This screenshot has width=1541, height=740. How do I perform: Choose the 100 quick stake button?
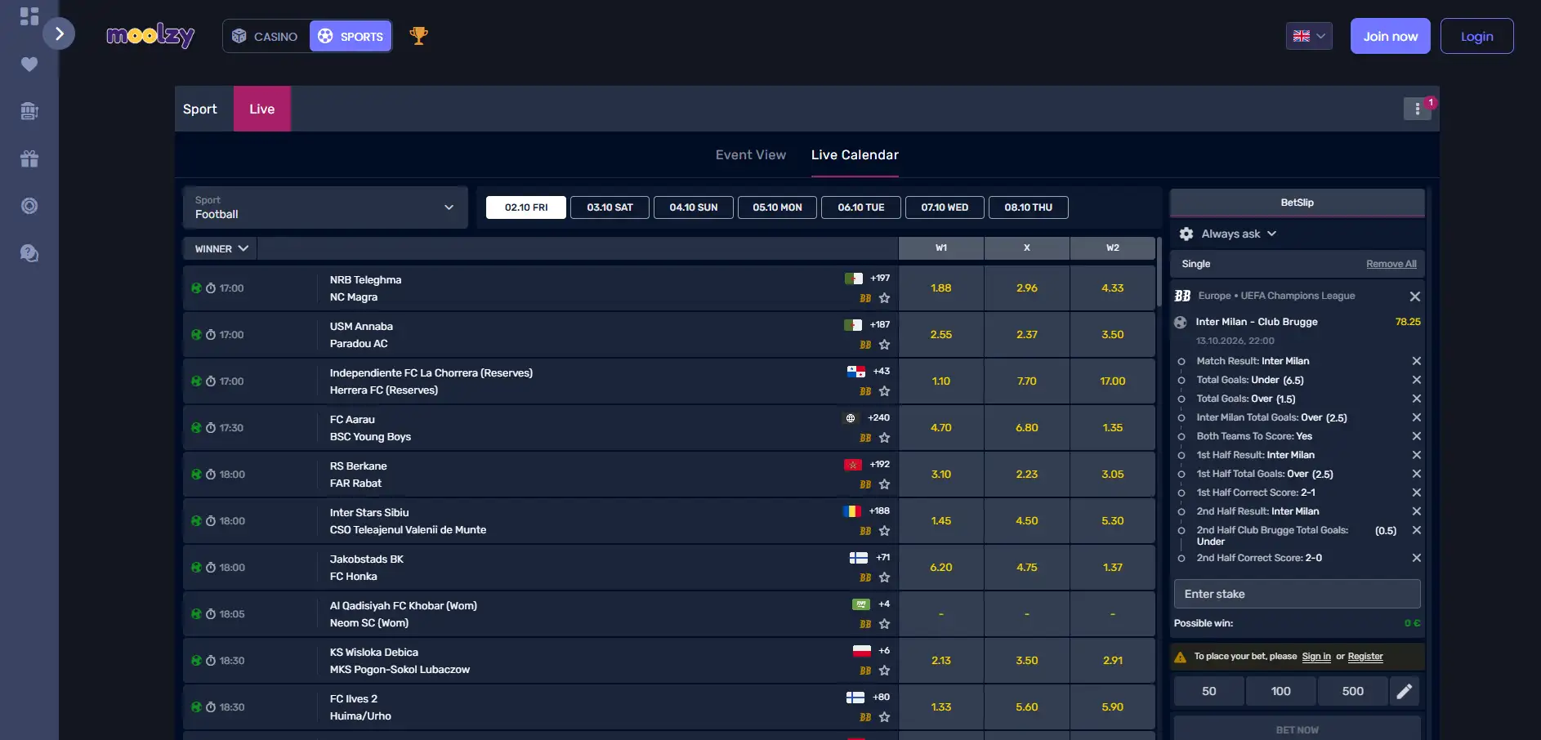coord(1280,691)
